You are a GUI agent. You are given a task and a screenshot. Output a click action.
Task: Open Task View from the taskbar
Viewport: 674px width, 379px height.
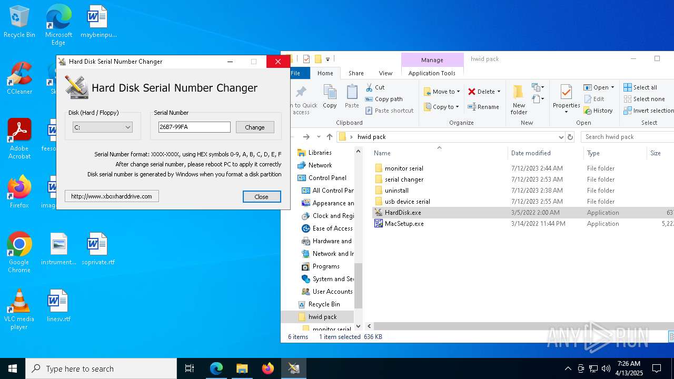click(190, 368)
